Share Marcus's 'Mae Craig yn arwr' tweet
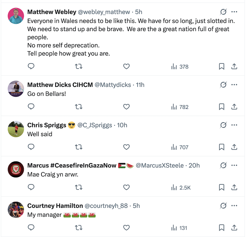This screenshot has width=251, height=237. 234,187
